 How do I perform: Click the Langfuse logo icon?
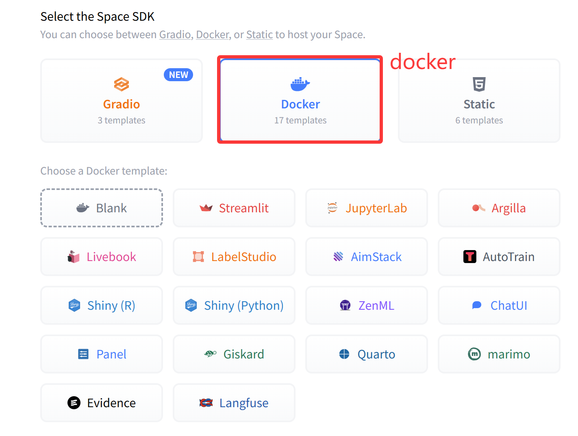point(206,403)
